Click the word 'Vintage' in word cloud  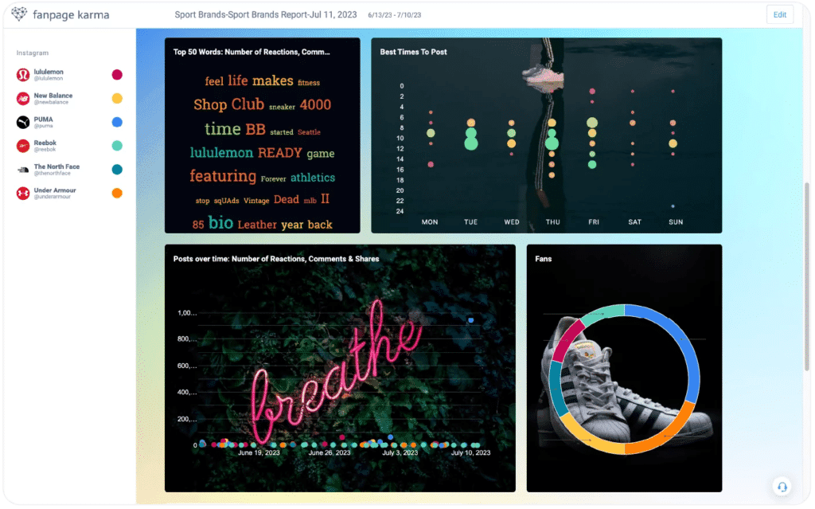click(256, 201)
